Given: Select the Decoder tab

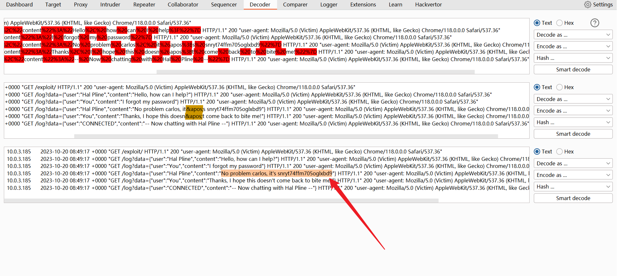Looking at the screenshot, I should pos(260,5).
